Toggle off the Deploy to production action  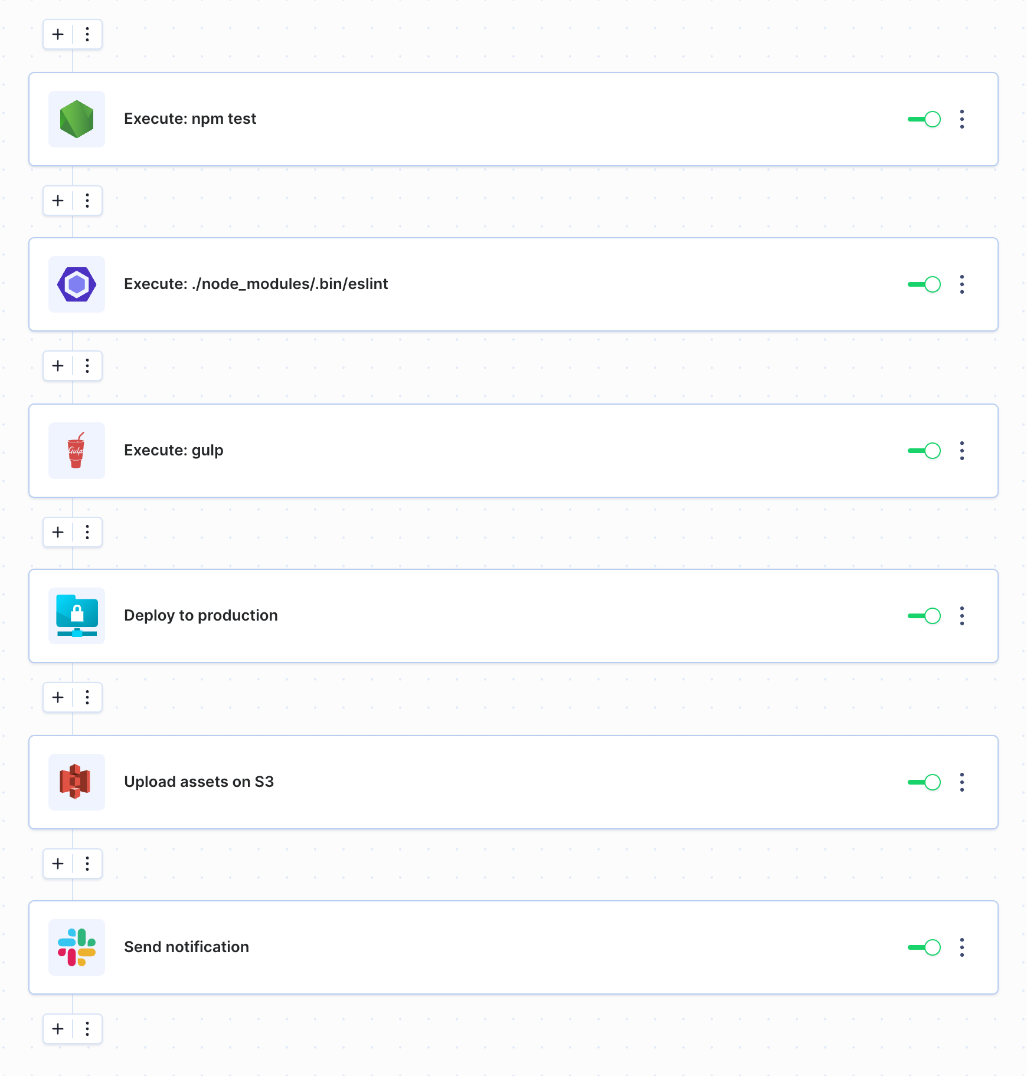(924, 616)
